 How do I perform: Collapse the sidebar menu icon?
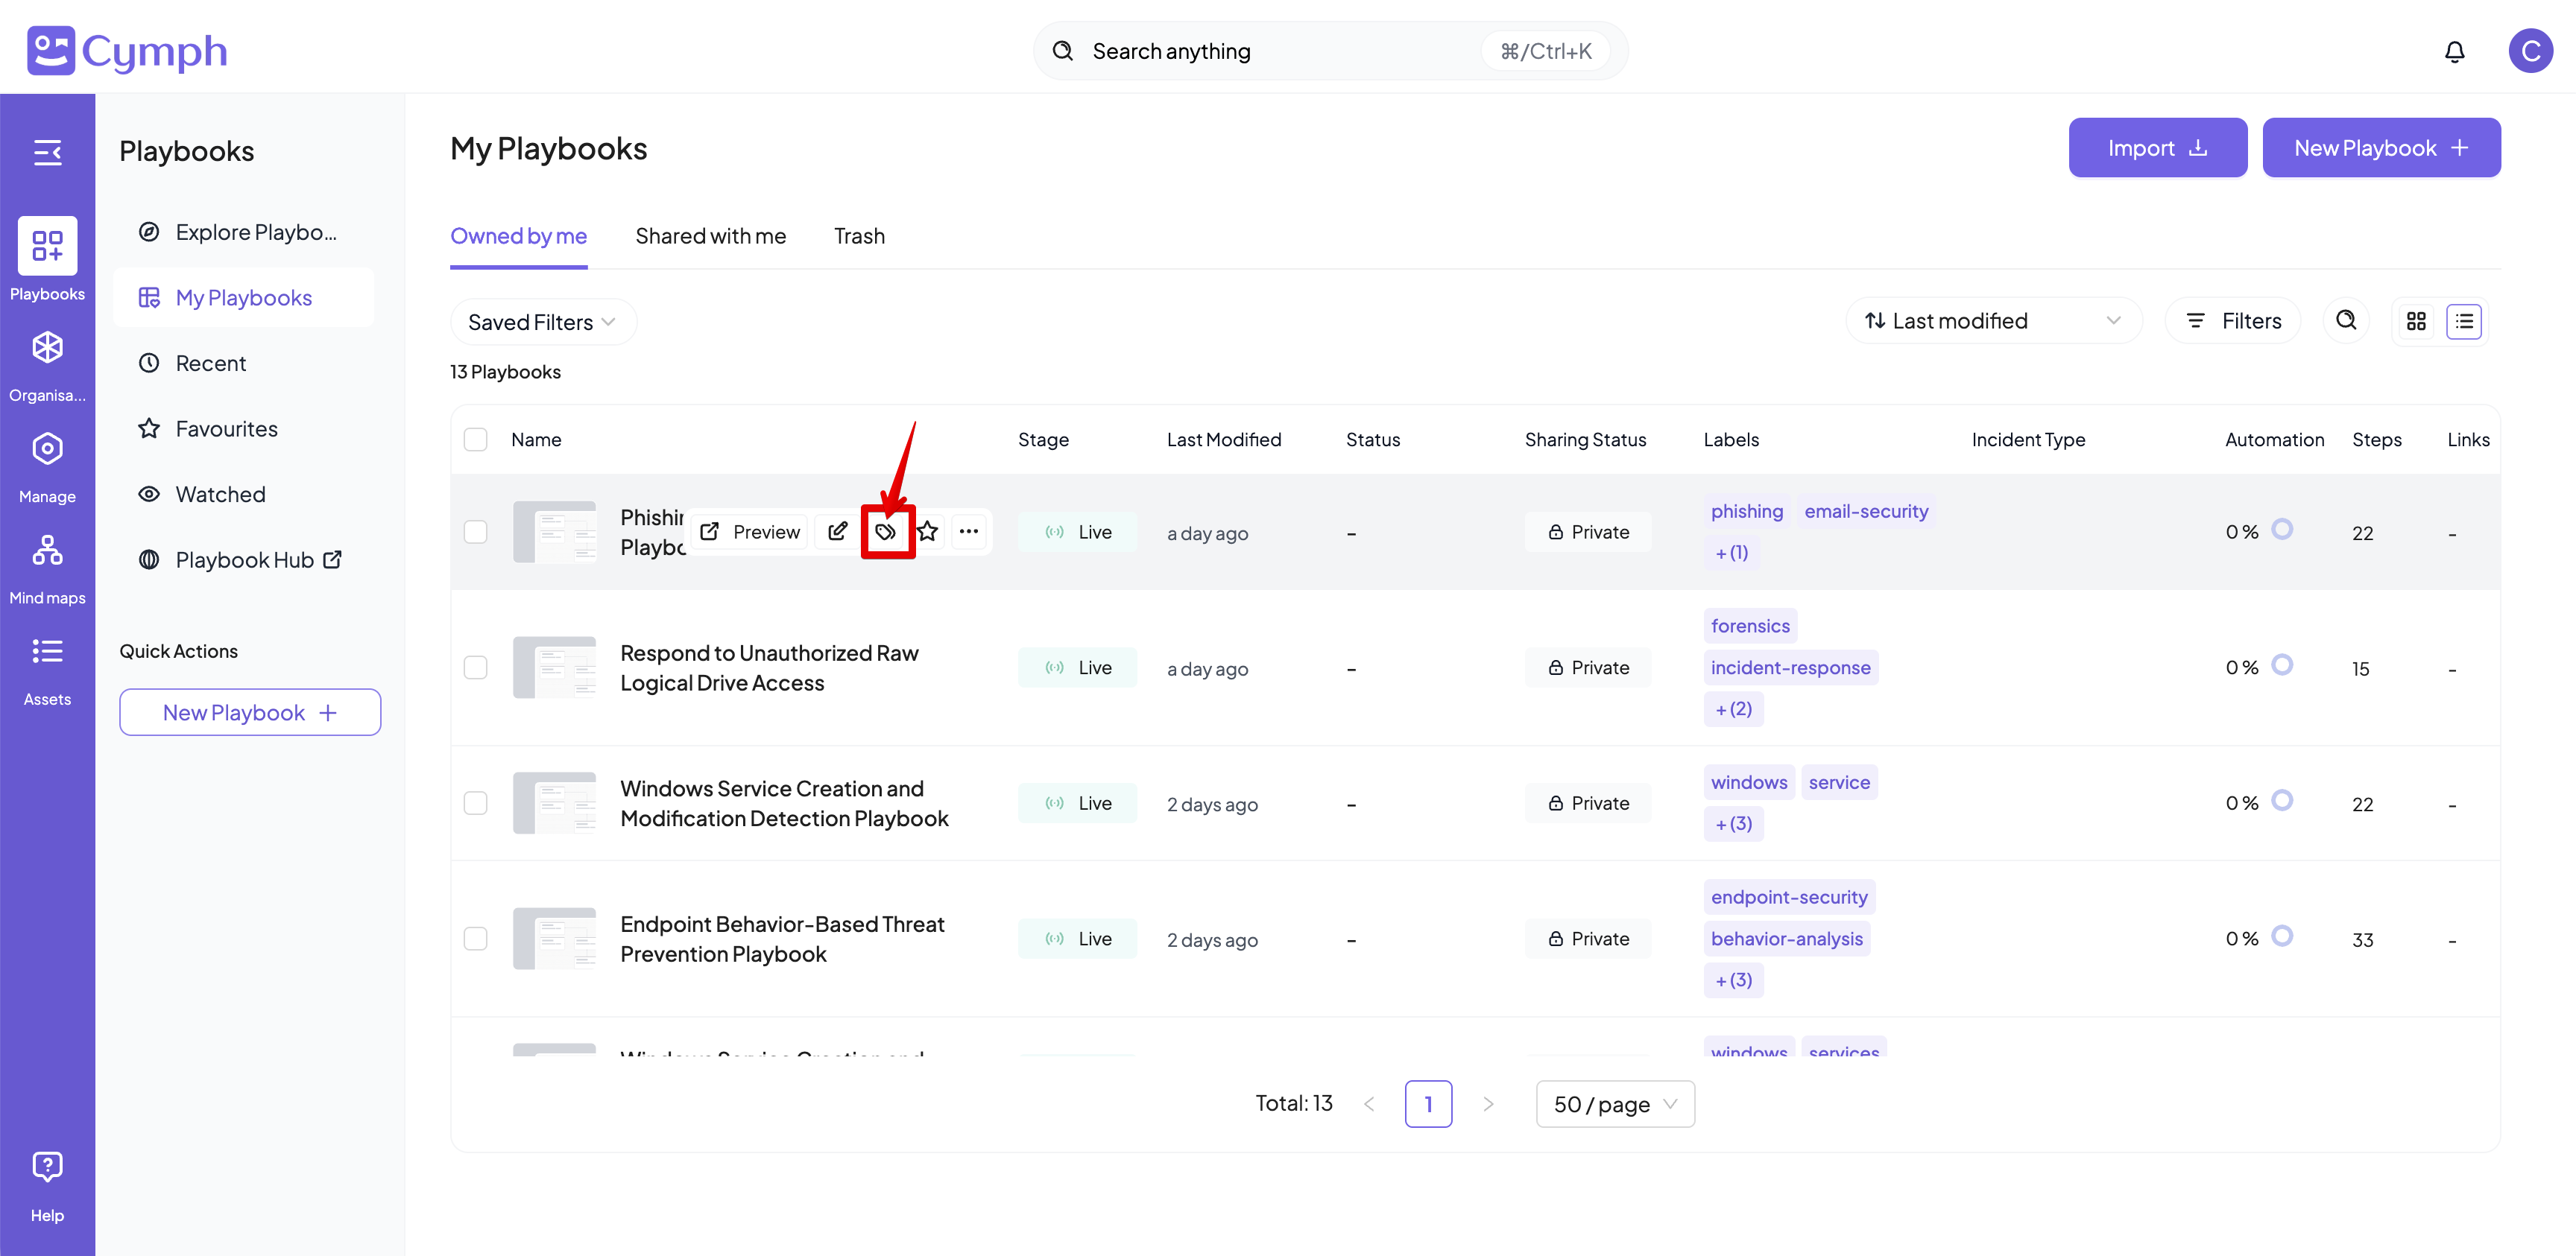(47, 153)
